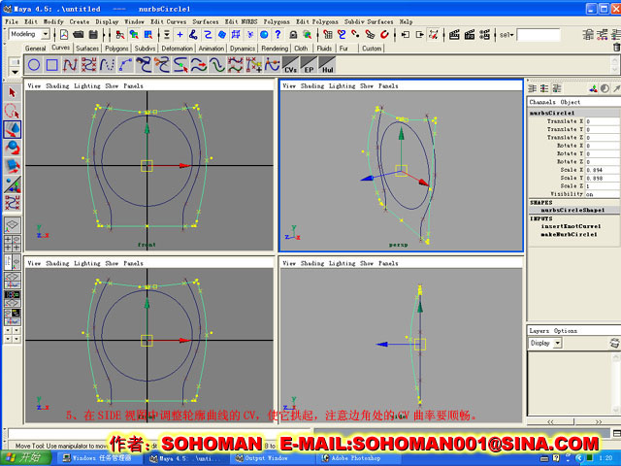The width and height of the screenshot is (621, 466).
Task: Click the three-point arc tool shelf icon
Action: [x=125, y=65]
